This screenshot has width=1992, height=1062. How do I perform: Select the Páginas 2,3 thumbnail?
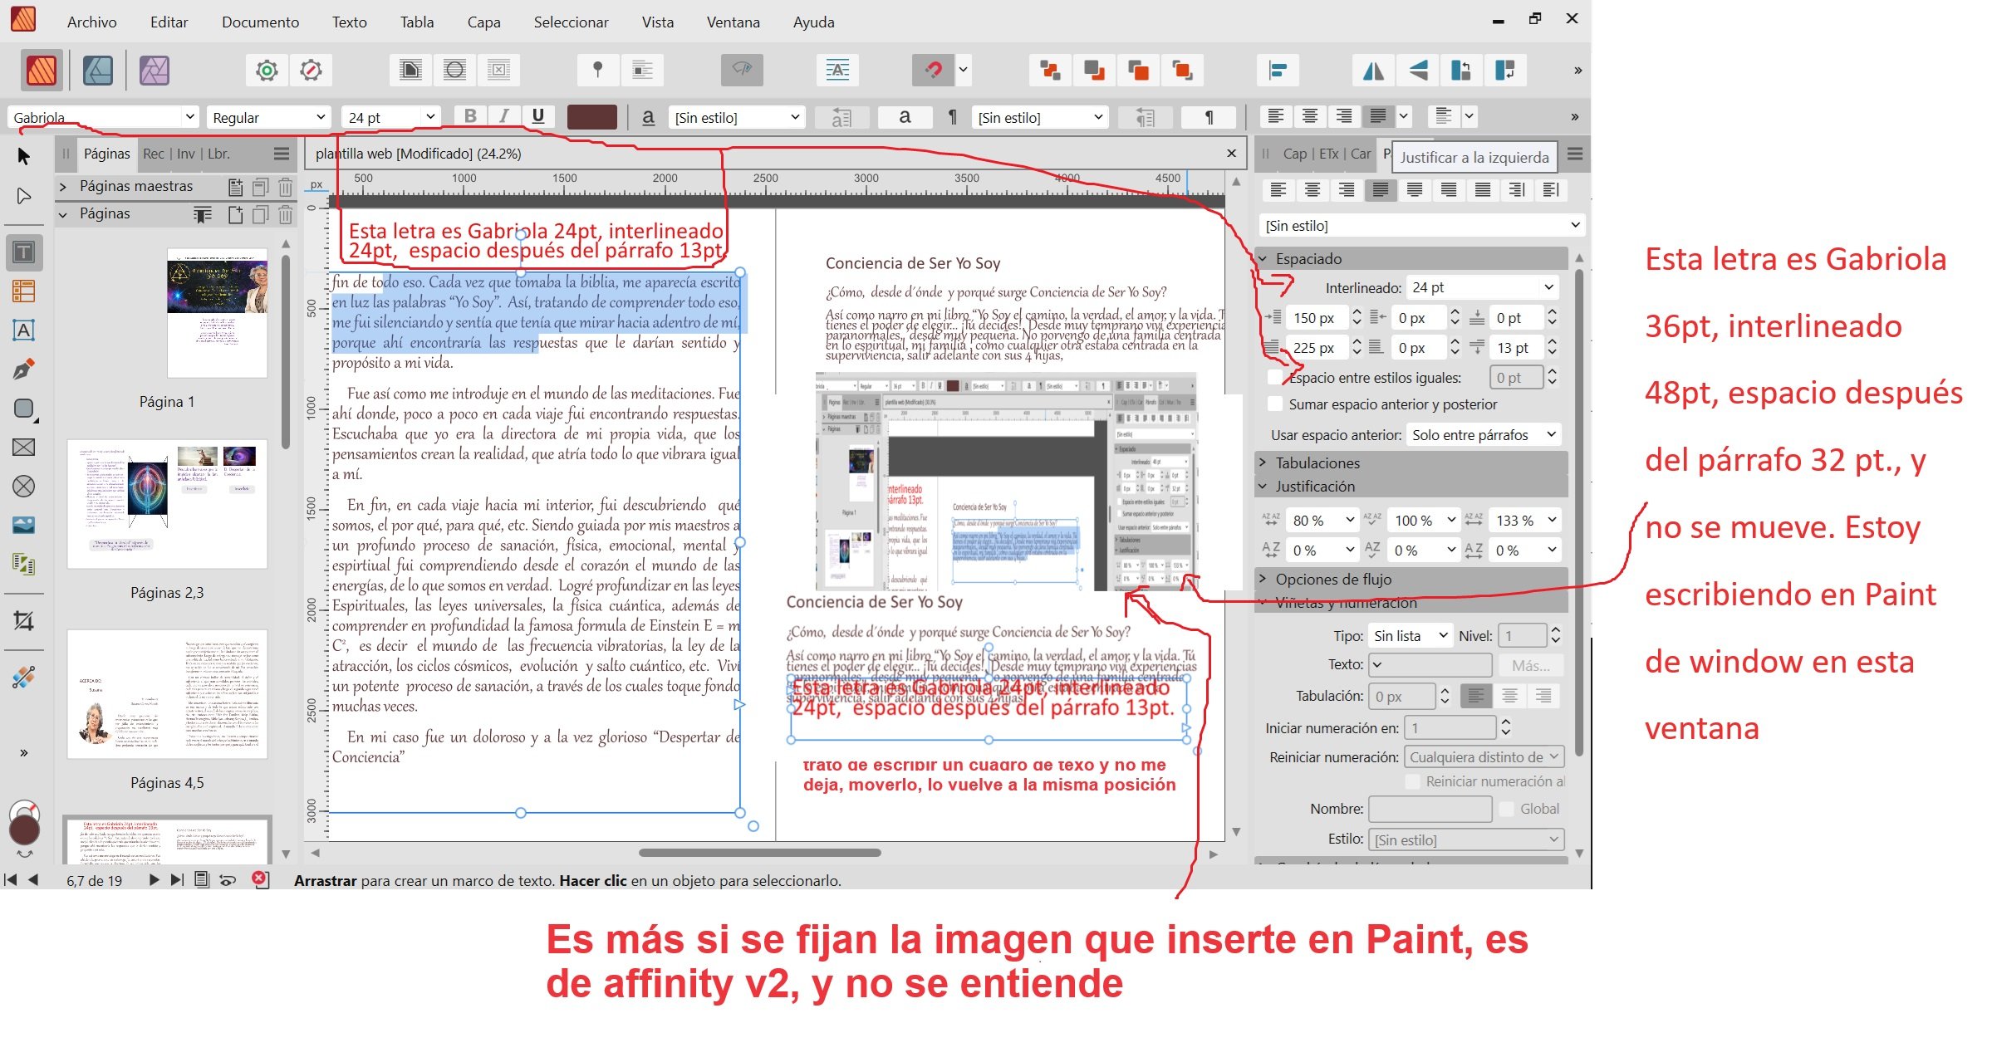click(x=167, y=504)
